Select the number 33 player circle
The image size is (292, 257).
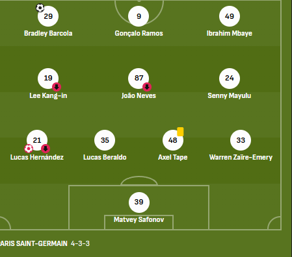click(x=241, y=140)
